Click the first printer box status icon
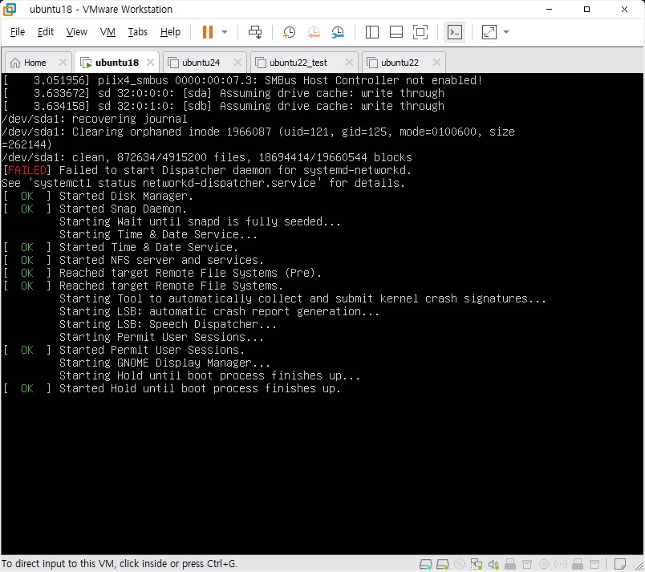Image resolution: width=645 pixels, height=572 pixels. click(527, 564)
